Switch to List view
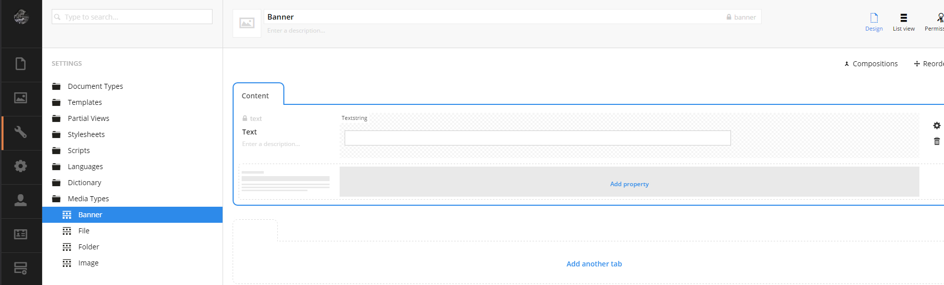This screenshot has height=285, width=944. [903, 23]
